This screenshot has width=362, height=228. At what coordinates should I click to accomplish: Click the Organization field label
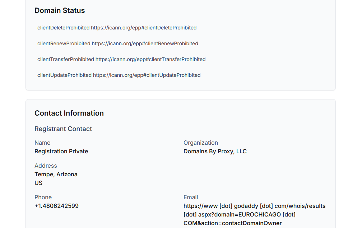(201, 143)
